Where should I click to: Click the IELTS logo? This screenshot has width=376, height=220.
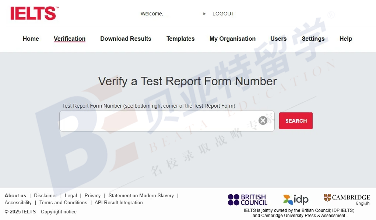34,13
